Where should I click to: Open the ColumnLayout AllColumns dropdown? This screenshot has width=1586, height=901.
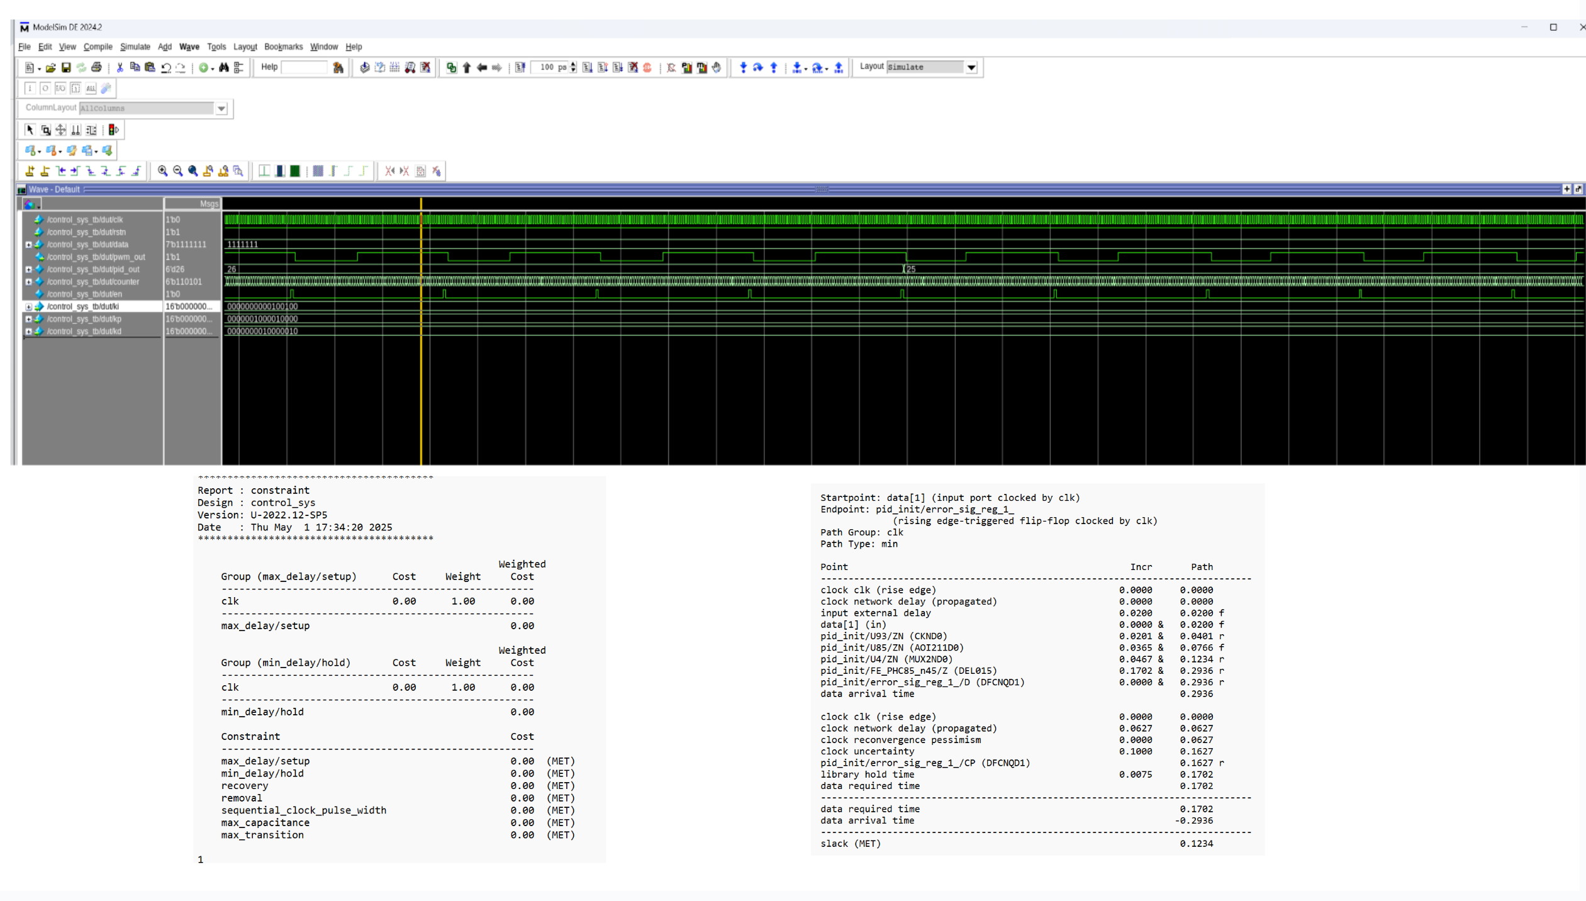point(221,108)
